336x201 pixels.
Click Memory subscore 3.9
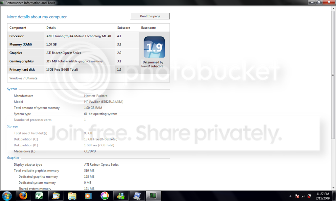click(x=119, y=45)
